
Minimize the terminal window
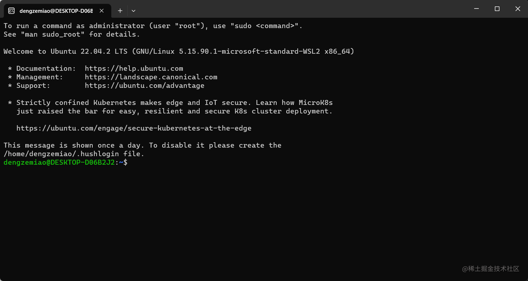(x=476, y=9)
